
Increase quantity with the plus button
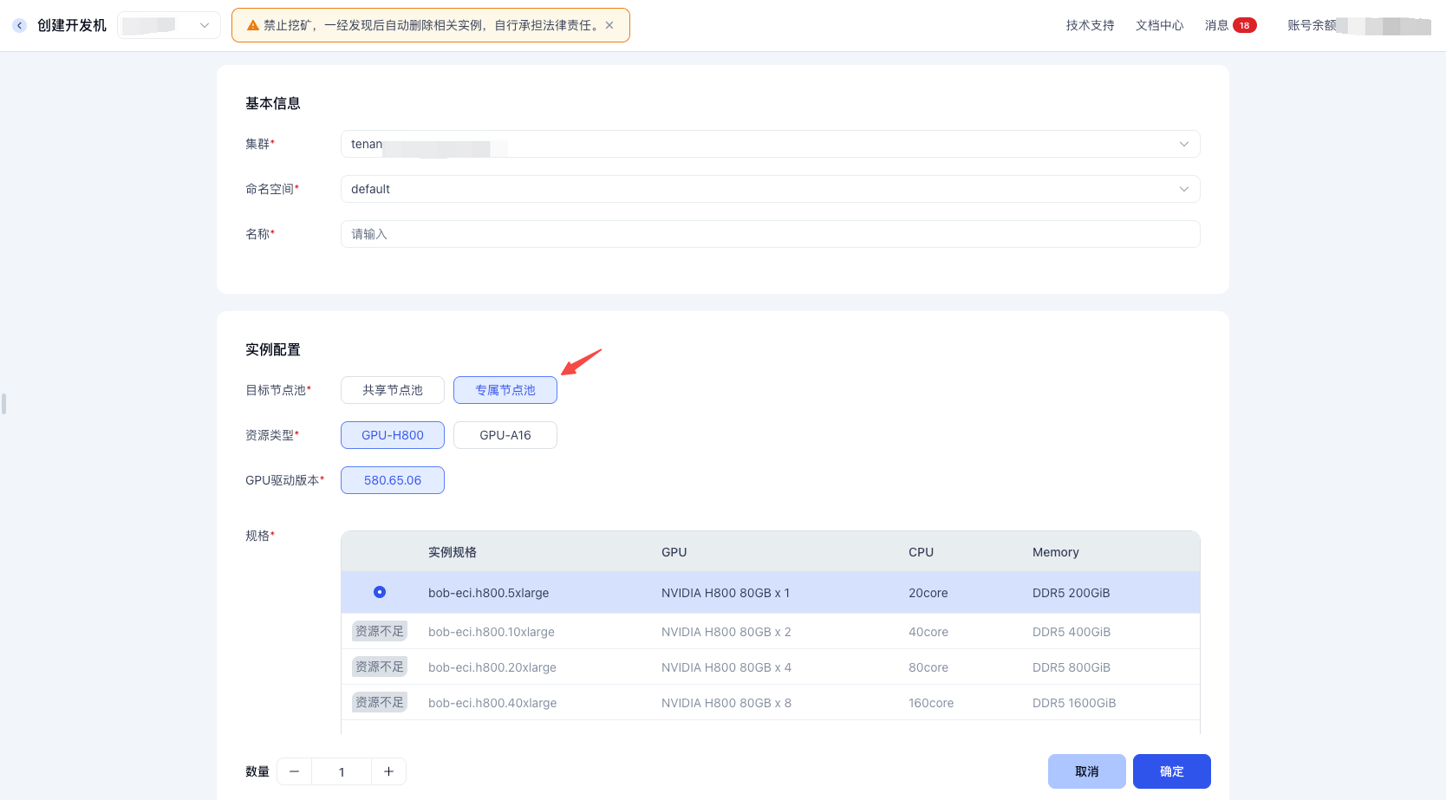(x=388, y=771)
